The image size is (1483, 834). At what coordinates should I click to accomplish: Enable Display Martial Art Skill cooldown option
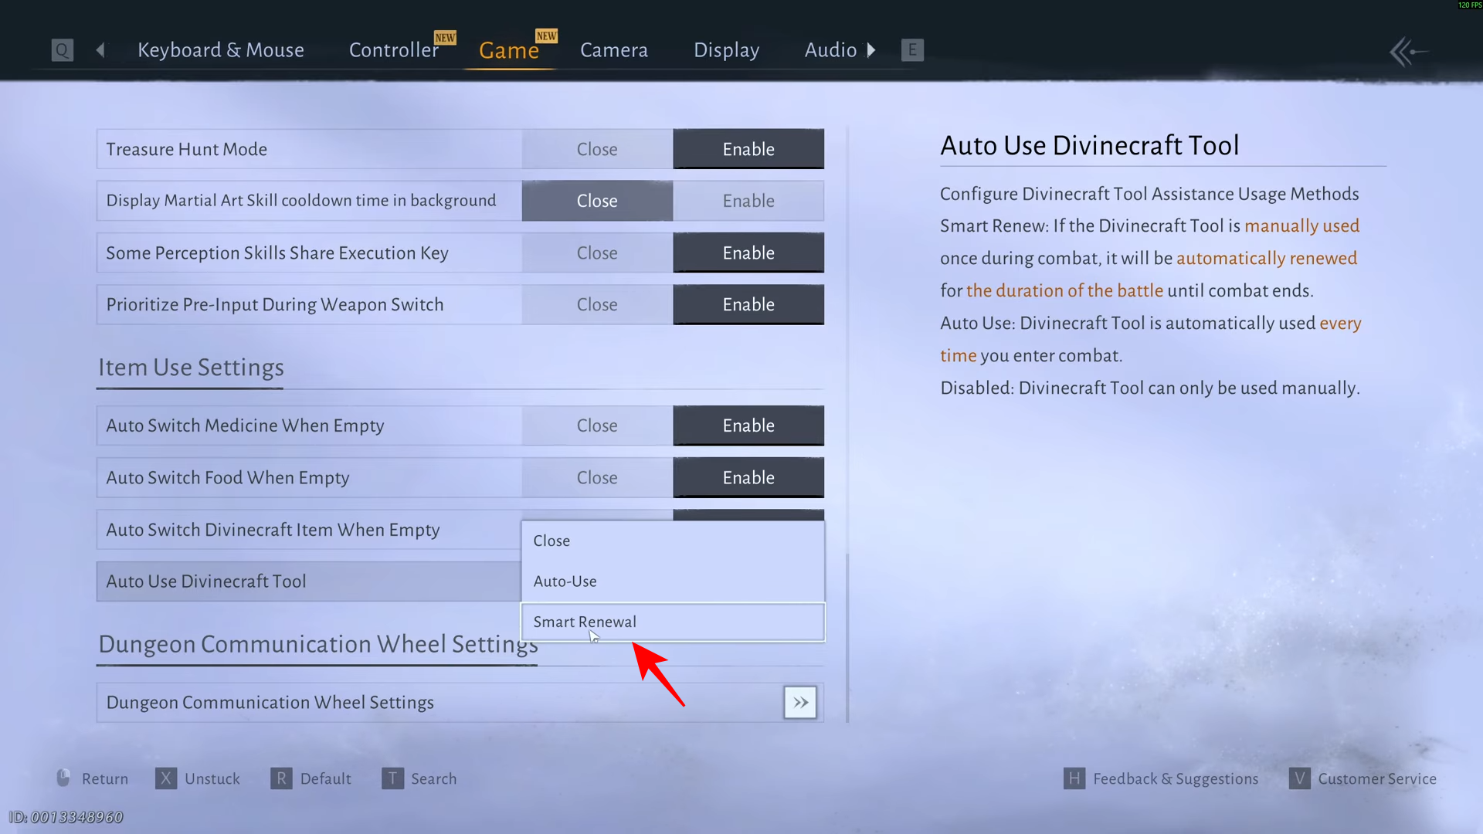pos(748,201)
